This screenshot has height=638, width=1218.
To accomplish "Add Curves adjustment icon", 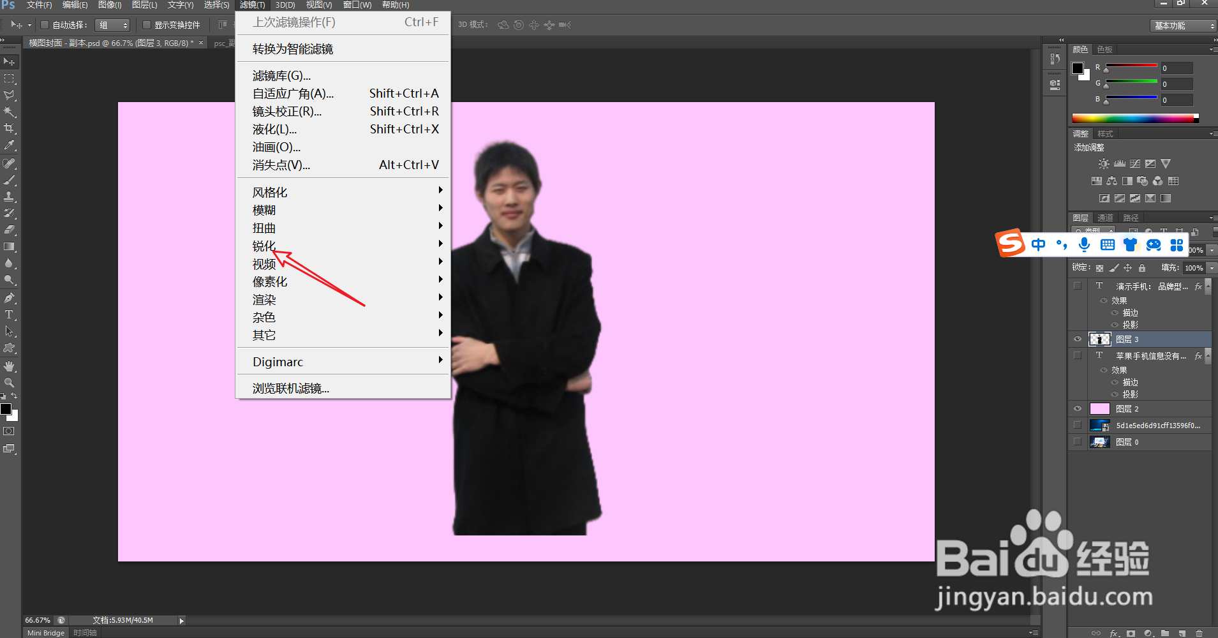I will 1135,164.
